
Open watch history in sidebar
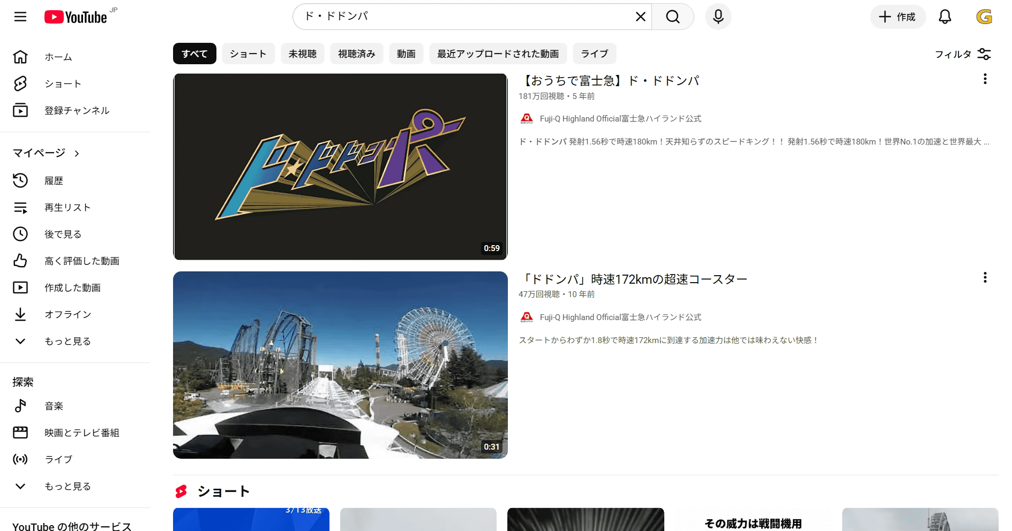click(54, 181)
